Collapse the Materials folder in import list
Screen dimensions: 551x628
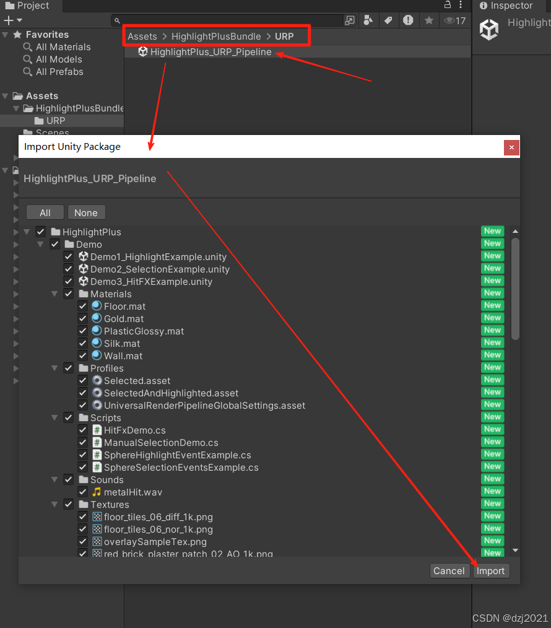[x=54, y=294]
